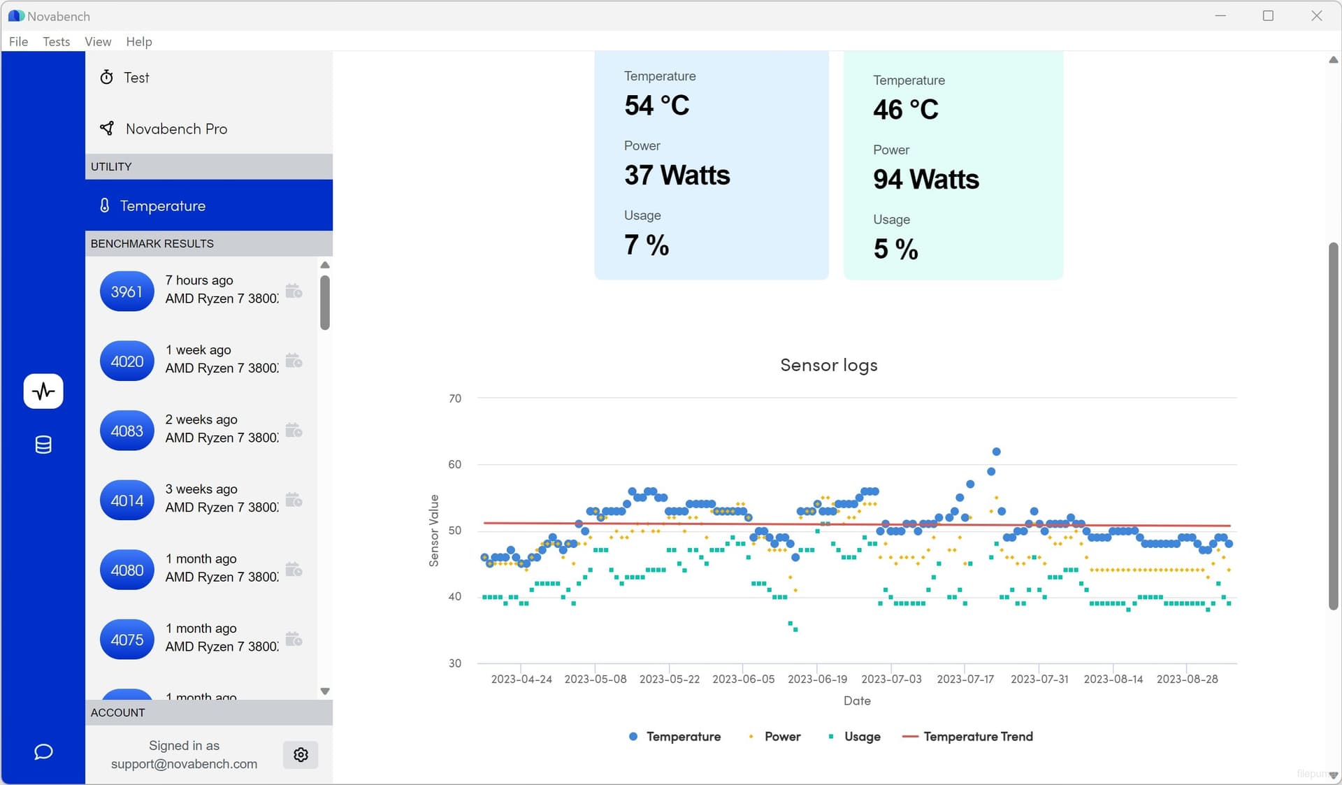Toggle Power series in chart legend
1342x785 pixels.
774,736
